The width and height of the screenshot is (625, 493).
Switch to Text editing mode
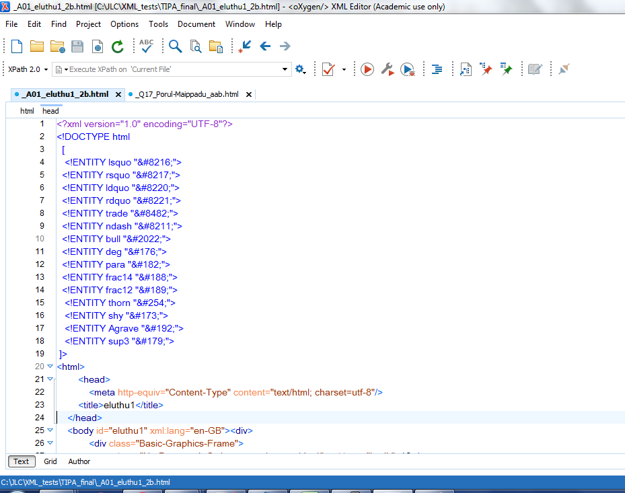coord(22,461)
